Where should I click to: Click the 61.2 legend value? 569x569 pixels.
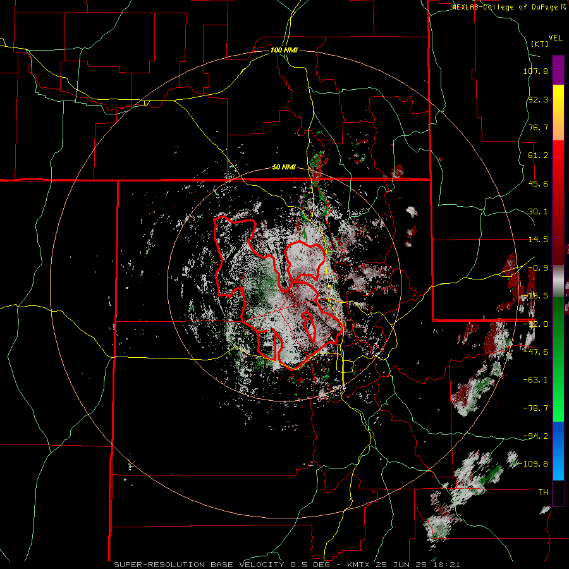pyautogui.click(x=538, y=156)
